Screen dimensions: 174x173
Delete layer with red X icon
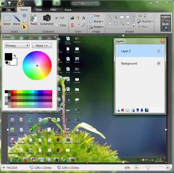[123, 110]
